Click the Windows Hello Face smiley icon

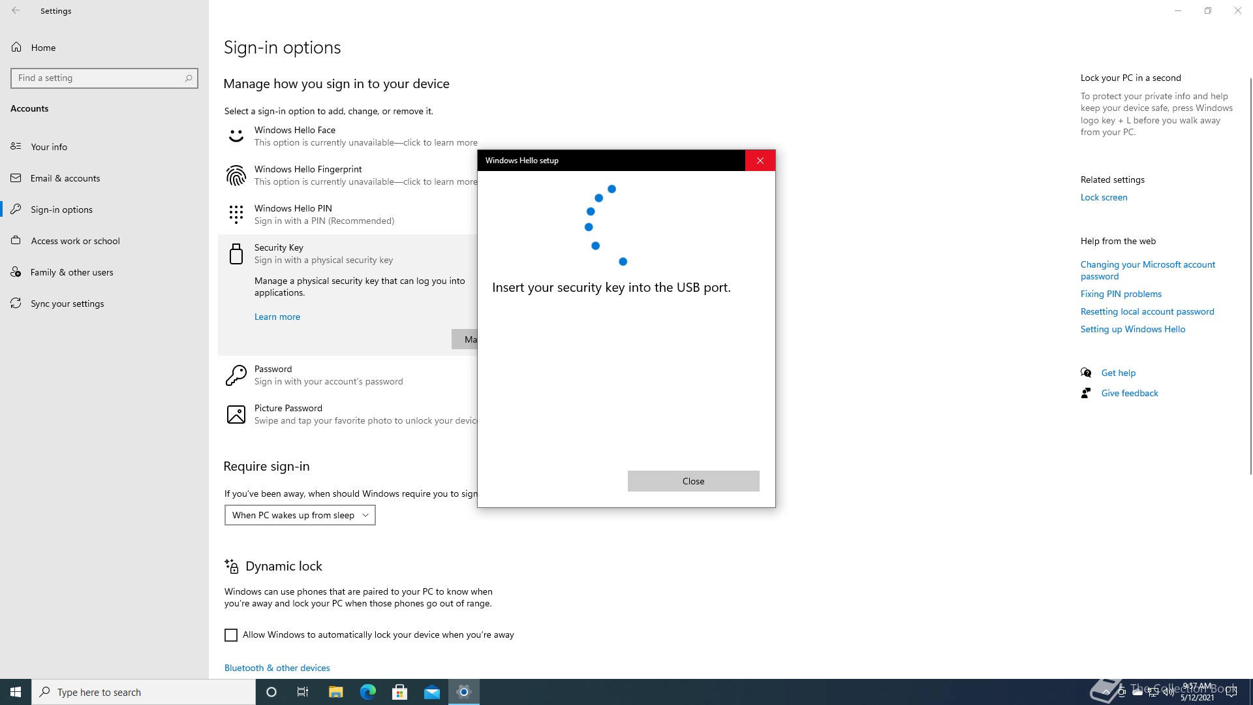pos(236,136)
